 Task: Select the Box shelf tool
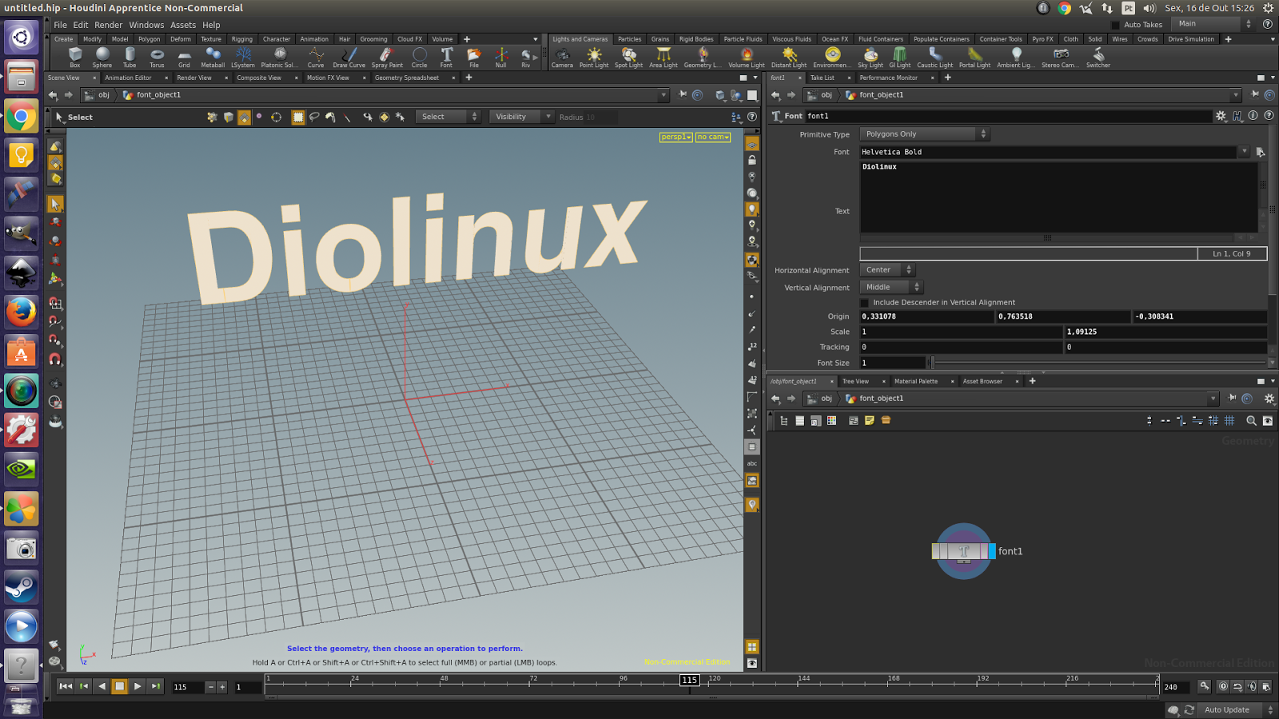[x=75, y=57]
